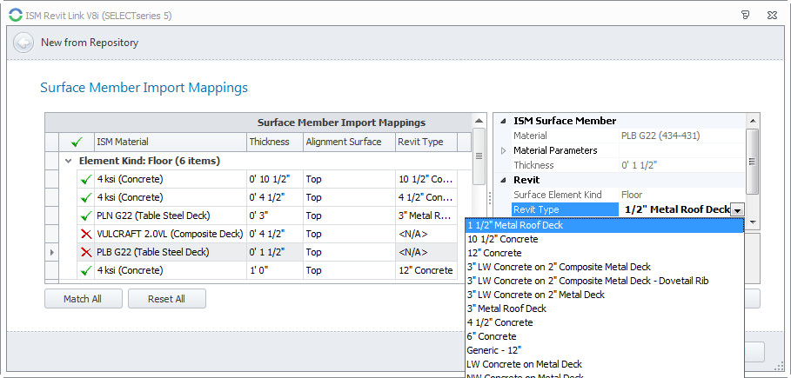Sort by Alignment Surface column header

349,143
